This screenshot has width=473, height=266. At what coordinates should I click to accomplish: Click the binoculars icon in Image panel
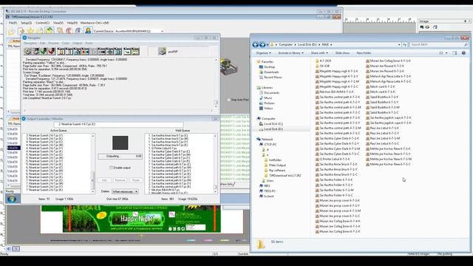click(x=422, y=27)
